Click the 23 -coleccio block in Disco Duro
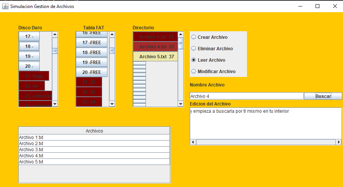This screenshot has height=187, width=343. [35, 96]
